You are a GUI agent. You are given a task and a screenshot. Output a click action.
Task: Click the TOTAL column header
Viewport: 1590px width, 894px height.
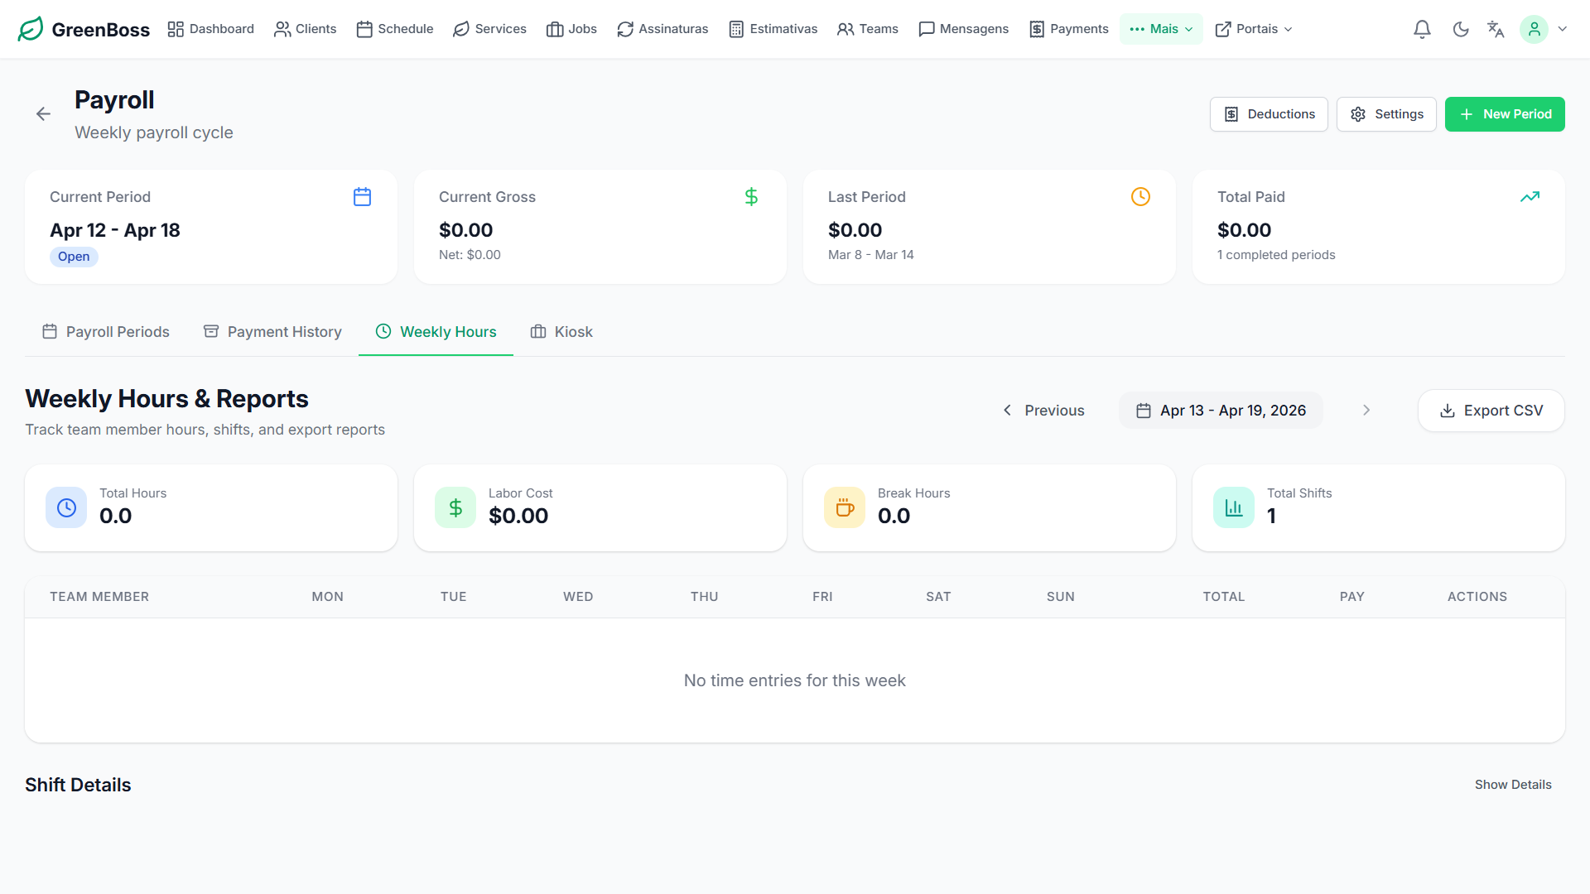coord(1224,597)
